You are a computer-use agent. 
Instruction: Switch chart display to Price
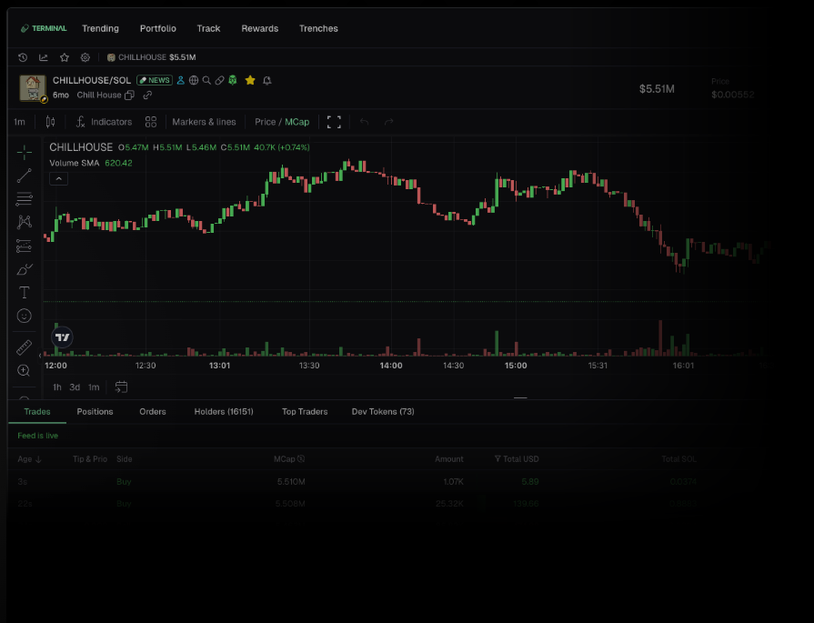click(x=265, y=122)
